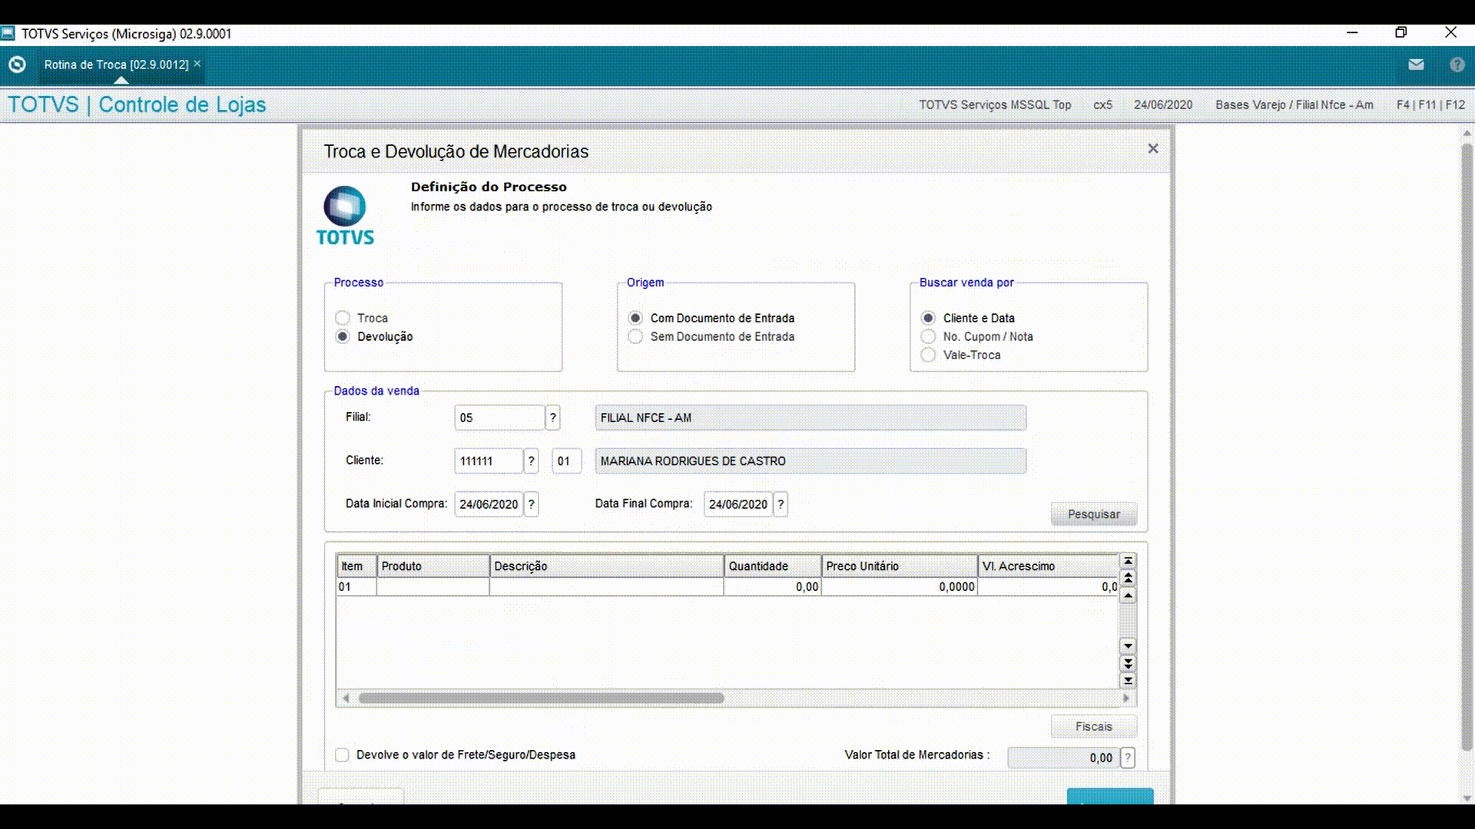Click the Cliente code field 111111
1475x829 pixels.
click(489, 461)
